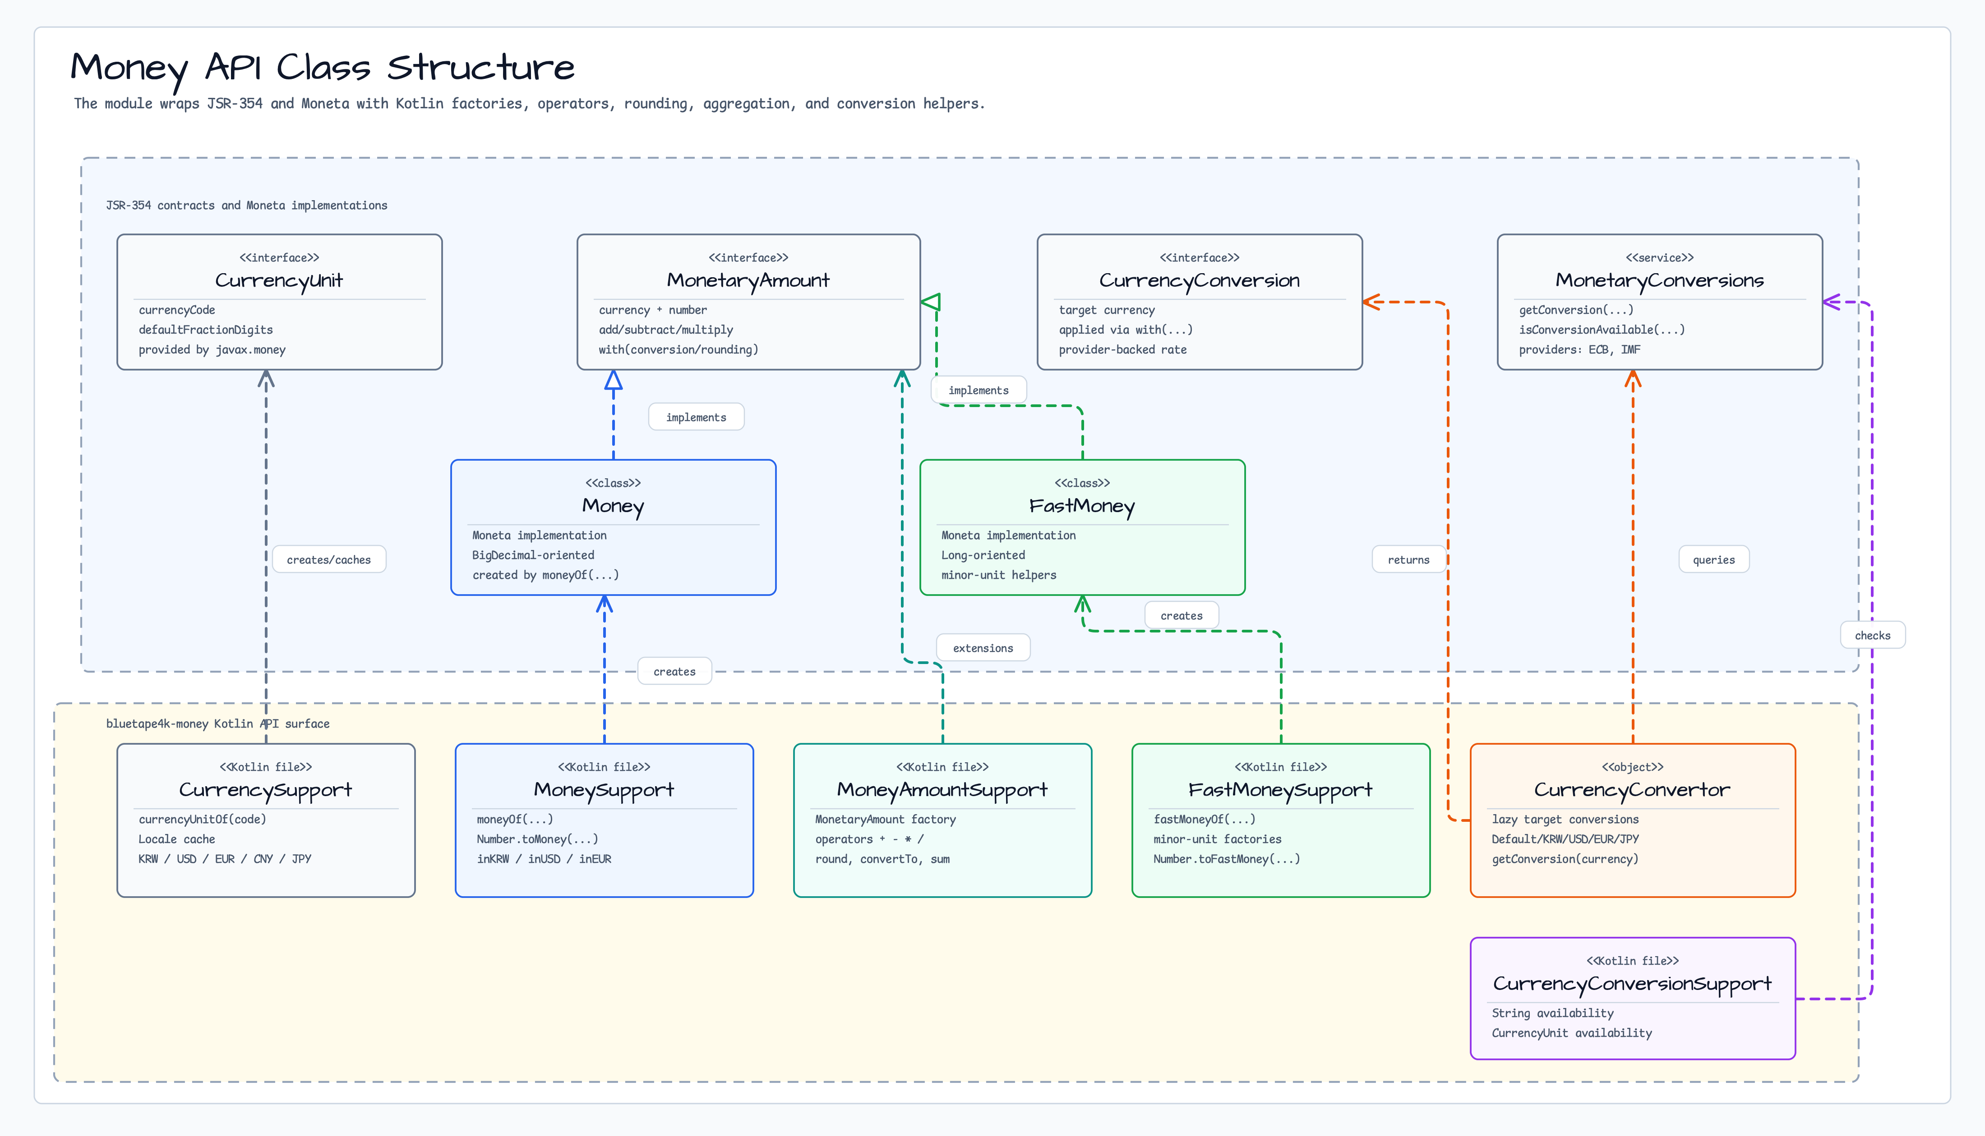Click the 'extensions' edge label

983,648
